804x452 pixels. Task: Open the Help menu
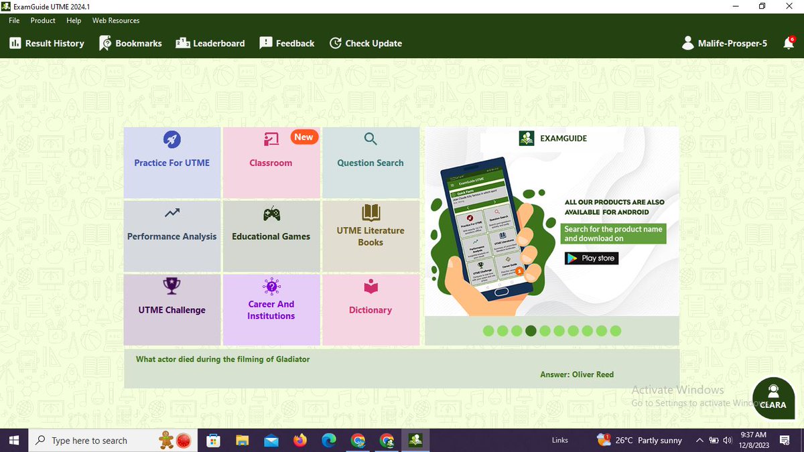[x=74, y=21]
